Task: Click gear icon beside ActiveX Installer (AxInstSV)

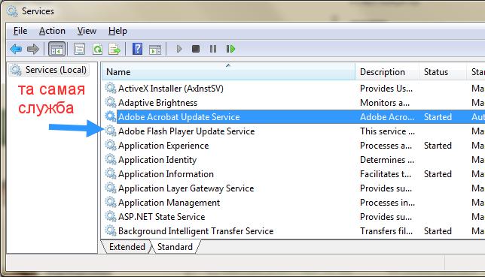Action: pyautogui.click(x=111, y=89)
